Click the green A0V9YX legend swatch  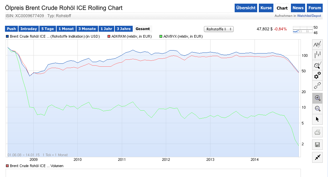tap(161, 36)
